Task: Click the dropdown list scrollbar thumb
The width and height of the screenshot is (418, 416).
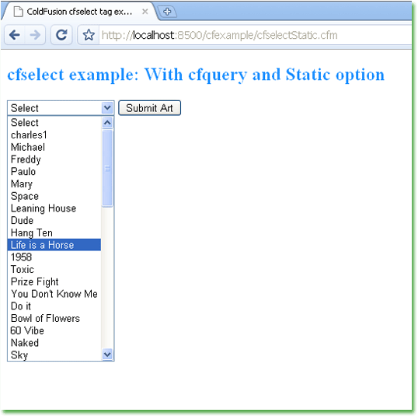Action: pos(107,168)
